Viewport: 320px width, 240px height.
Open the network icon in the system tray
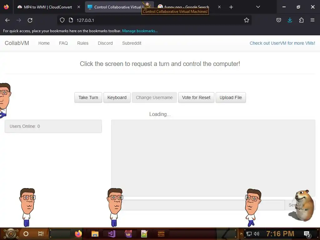[x=249, y=234]
